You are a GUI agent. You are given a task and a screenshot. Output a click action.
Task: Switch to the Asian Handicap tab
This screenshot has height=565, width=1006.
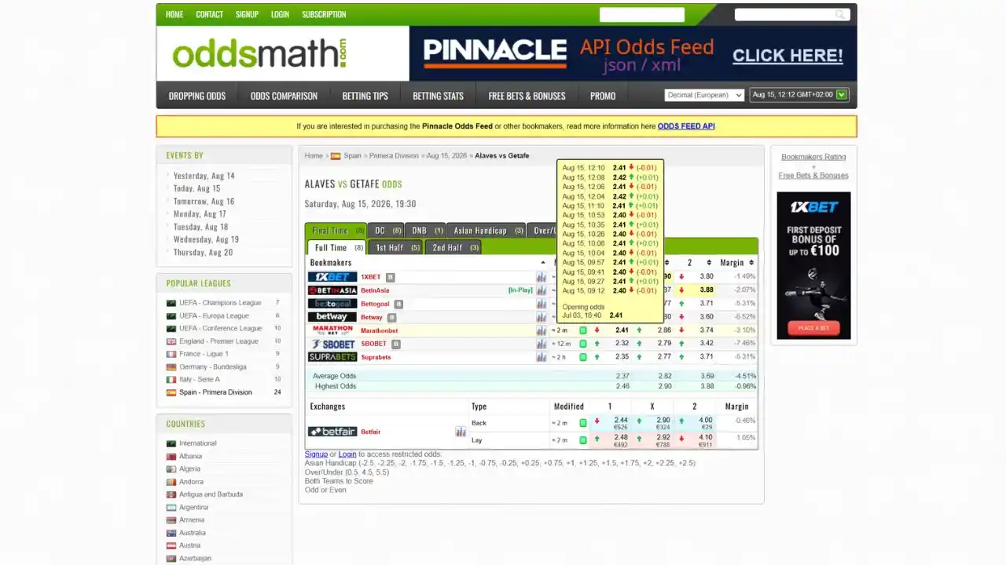click(x=486, y=231)
